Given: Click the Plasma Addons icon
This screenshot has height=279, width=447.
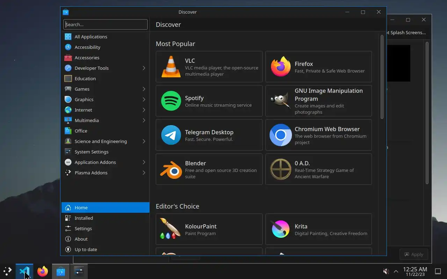Looking at the screenshot, I should [x=68, y=173].
